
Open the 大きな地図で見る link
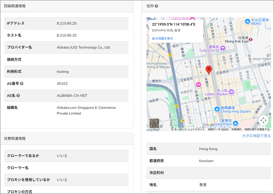pos(256,136)
